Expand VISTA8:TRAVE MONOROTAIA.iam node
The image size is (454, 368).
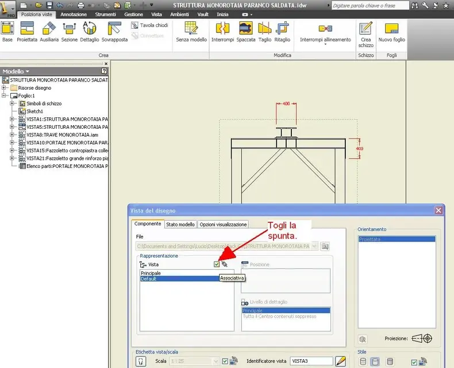pos(12,135)
